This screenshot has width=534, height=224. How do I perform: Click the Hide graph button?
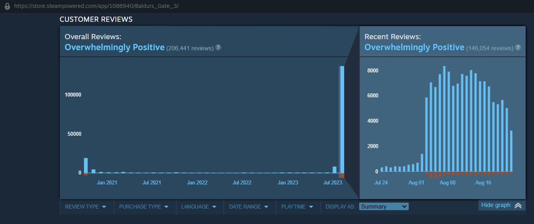pos(501,205)
